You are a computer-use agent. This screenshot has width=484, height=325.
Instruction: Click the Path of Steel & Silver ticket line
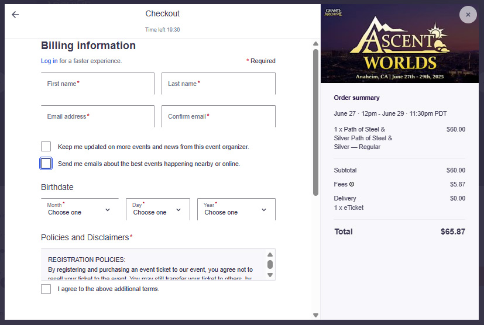pyautogui.click(x=363, y=138)
